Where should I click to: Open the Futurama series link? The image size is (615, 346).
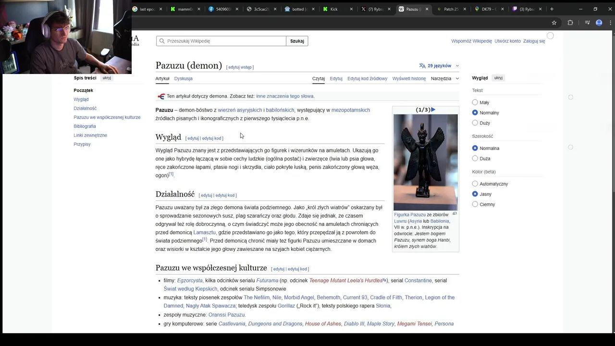(267, 281)
